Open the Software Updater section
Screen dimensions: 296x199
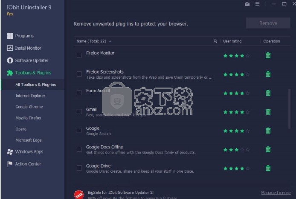(32, 60)
